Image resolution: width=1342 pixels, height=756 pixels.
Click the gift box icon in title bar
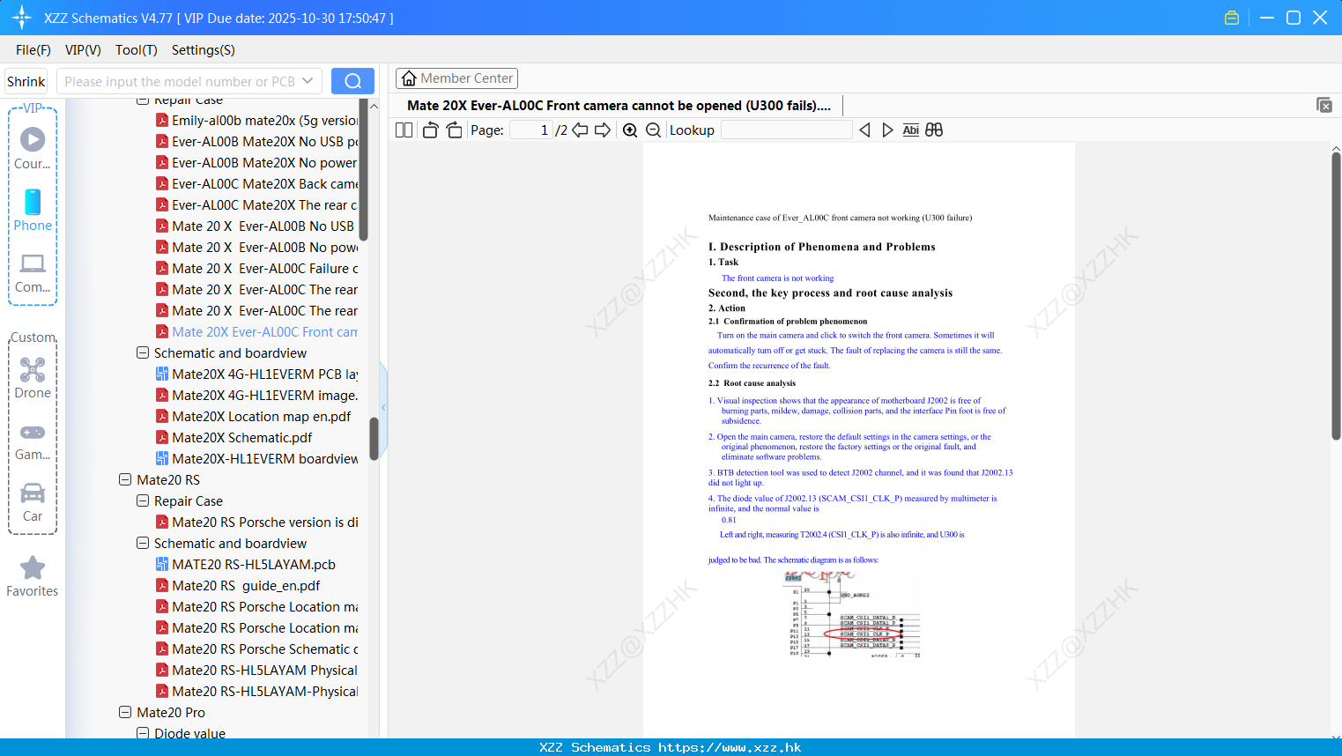point(1232,18)
